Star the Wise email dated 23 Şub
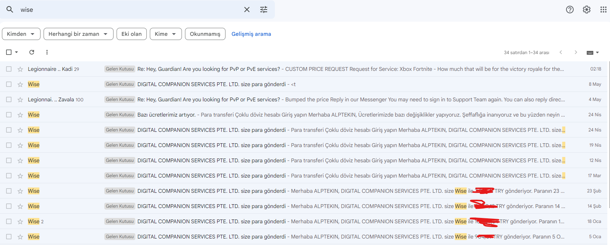The image size is (610, 245). 20,191
